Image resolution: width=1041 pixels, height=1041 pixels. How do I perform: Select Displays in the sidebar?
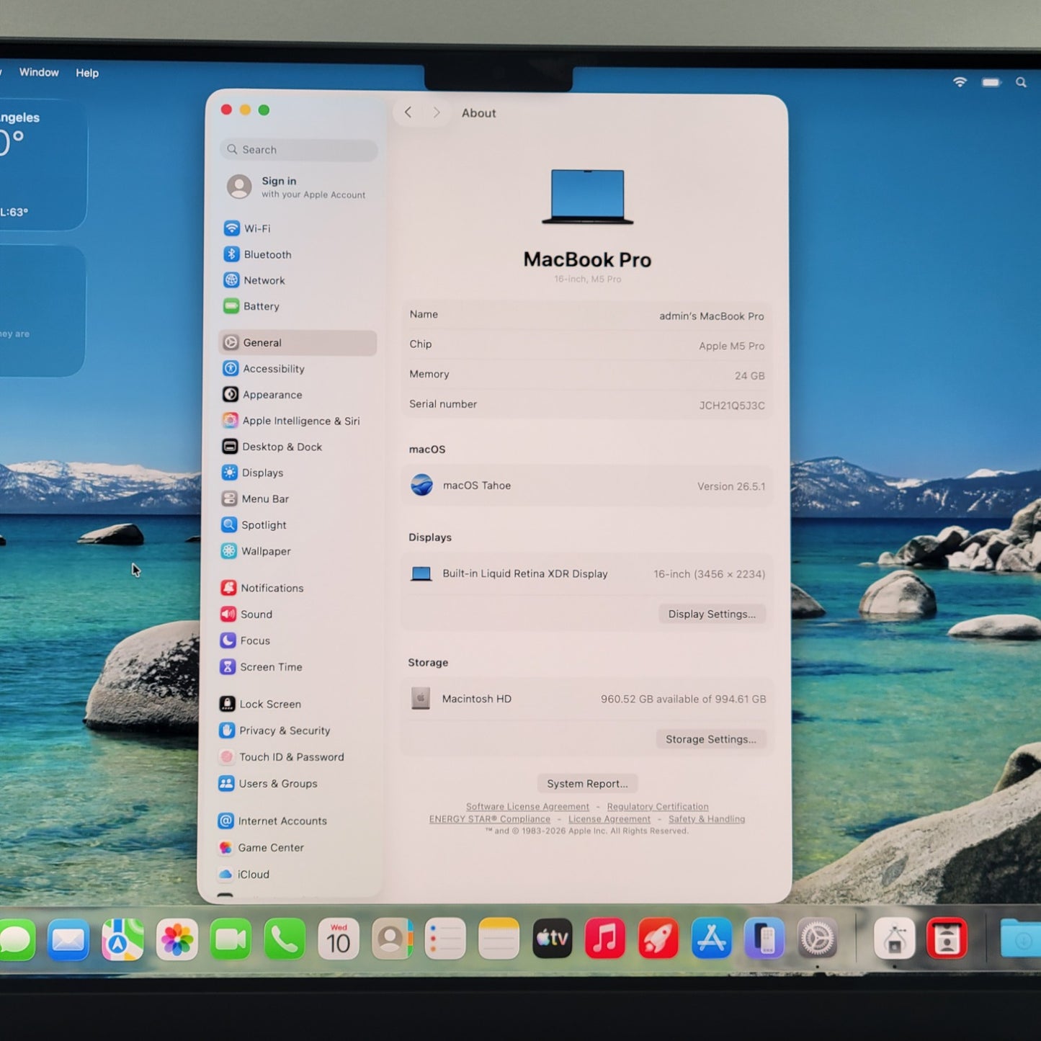pyautogui.click(x=298, y=473)
